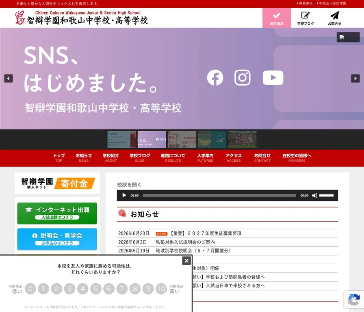Open the 学校ブログ pencil icon link
Image resolution: width=364 pixels, height=312 pixels.
[305, 18]
